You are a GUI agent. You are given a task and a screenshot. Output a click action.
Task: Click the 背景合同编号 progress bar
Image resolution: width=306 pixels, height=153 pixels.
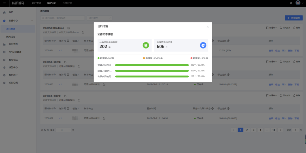coord(152,76)
